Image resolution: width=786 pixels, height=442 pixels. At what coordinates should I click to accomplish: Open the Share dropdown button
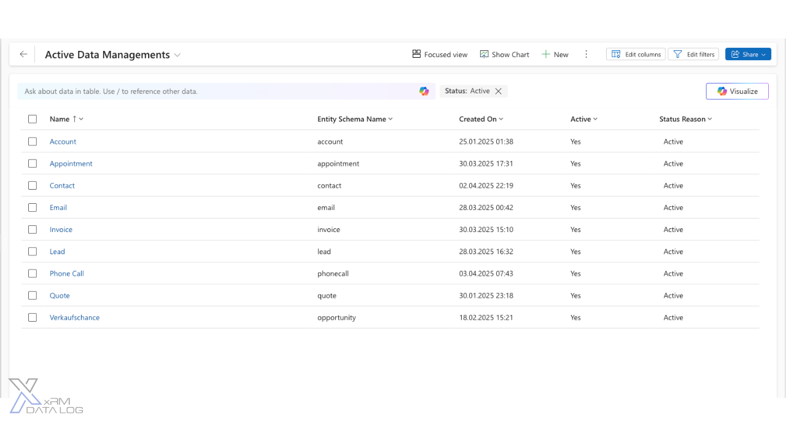pos(748,54)
